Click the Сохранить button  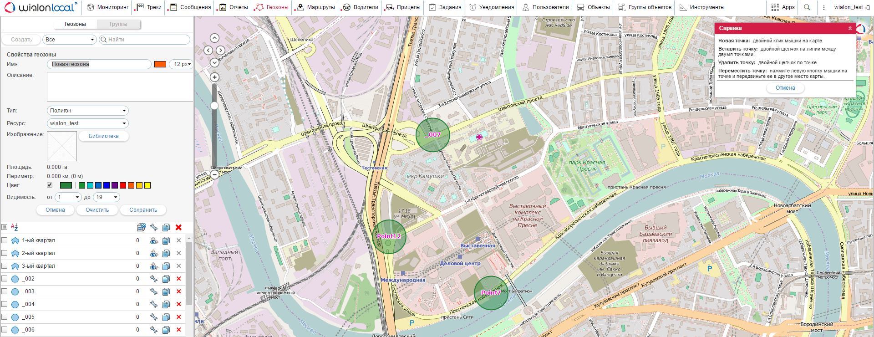tap(143, 210)
